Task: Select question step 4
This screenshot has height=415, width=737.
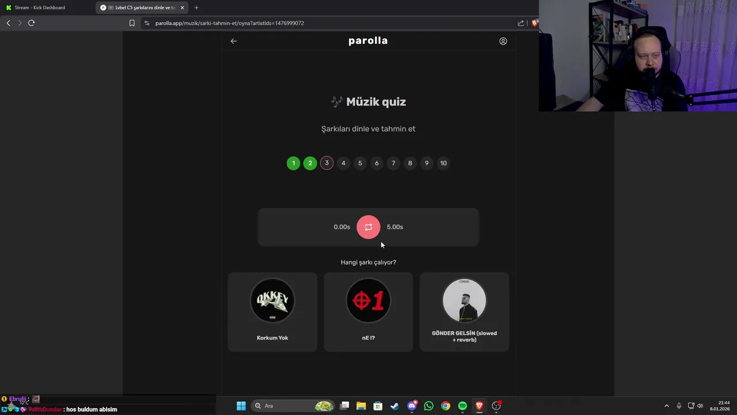Action: click(x=344, y=163)
